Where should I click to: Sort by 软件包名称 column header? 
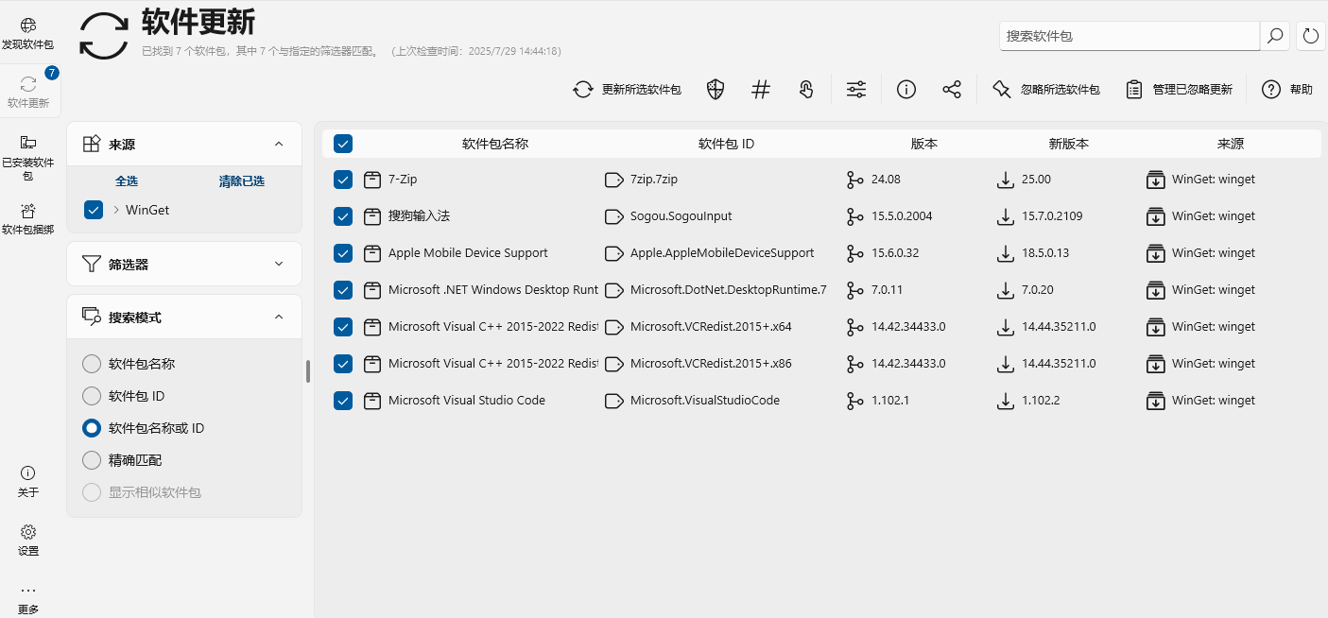(x=495, y=144)
